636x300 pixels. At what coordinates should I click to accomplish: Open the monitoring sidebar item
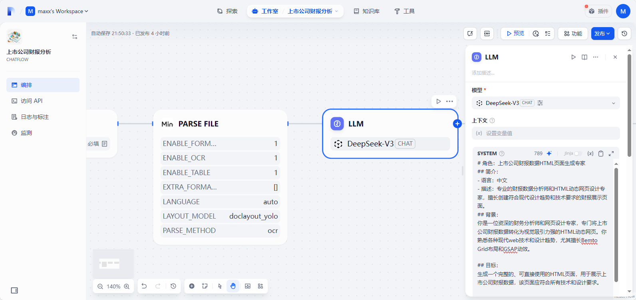tap(43, 133)
